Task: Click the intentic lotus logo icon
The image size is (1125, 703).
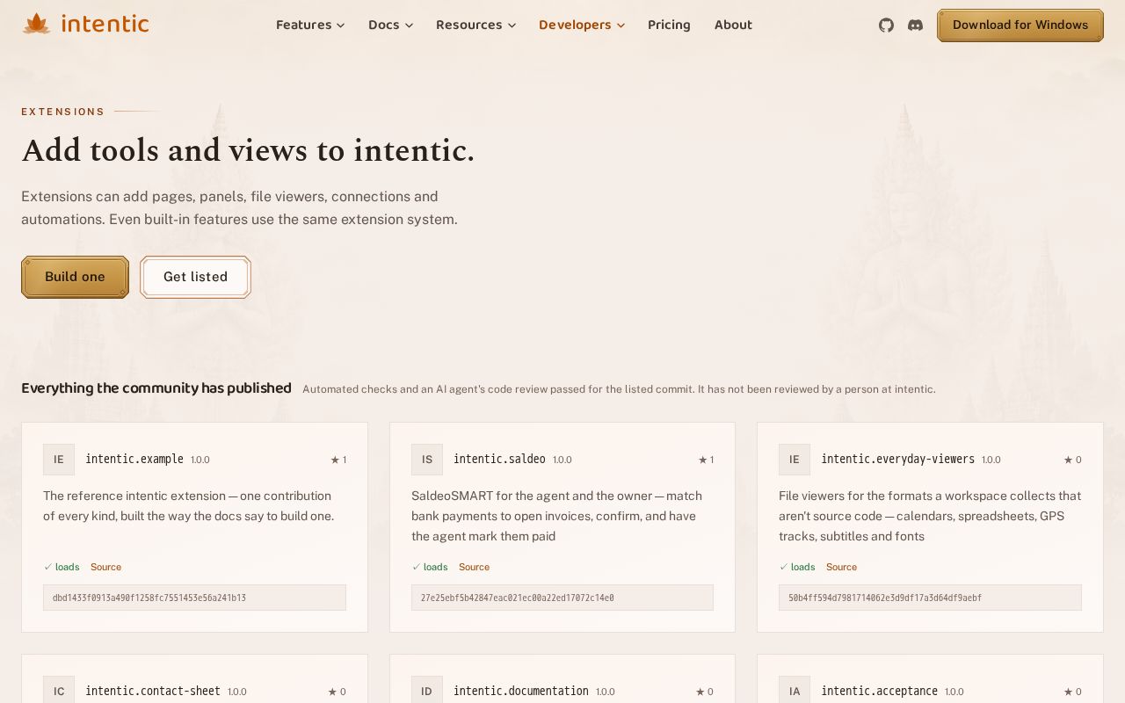Action: [x=36, y=24]
